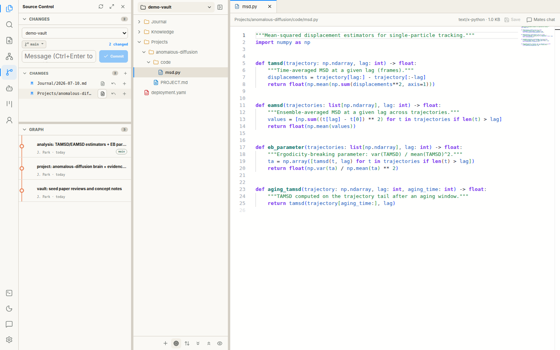Open the robot agent sidebar icon
This screenshot has width=560, height=350.
(x=9, y=88)
